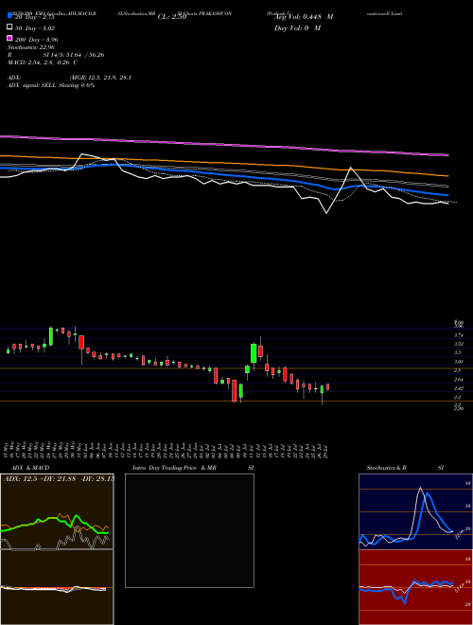
Task: Click the 'Intra Day Trading Price & MR' title
Action: click(174, 468)
